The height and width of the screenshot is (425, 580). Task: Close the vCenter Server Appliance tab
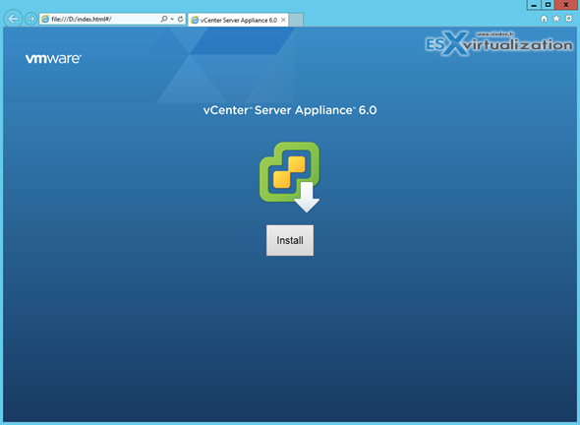point(283,20)
